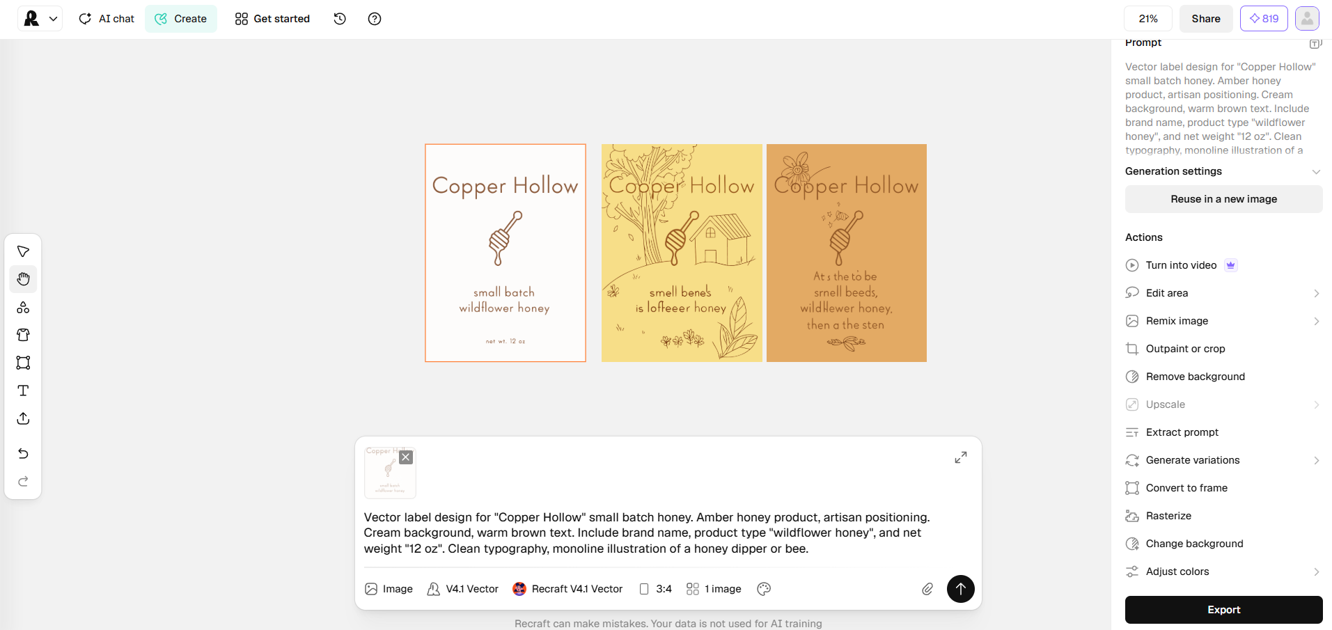Click Reuse in a new image
Screen dimensions: 1332x630
(x=1223, y=199)
